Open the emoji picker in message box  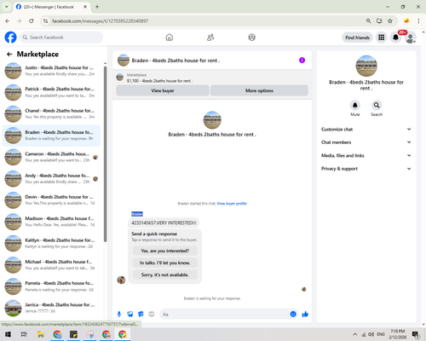tap(293, 314)
